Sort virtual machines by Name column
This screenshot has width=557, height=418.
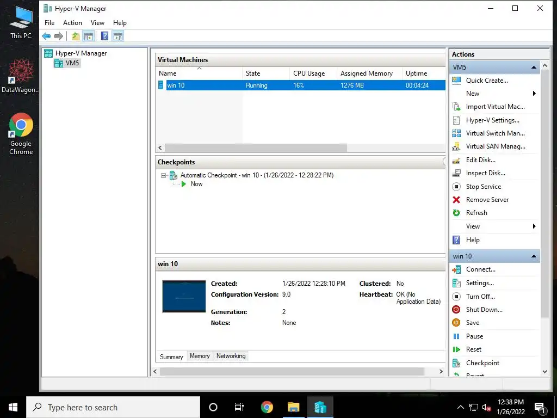(x=199, y=73)
